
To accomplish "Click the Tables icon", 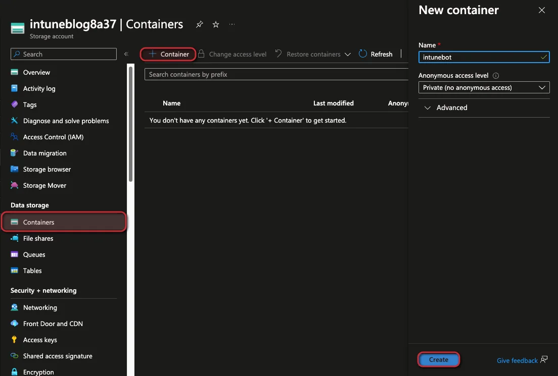I will 14,271.
